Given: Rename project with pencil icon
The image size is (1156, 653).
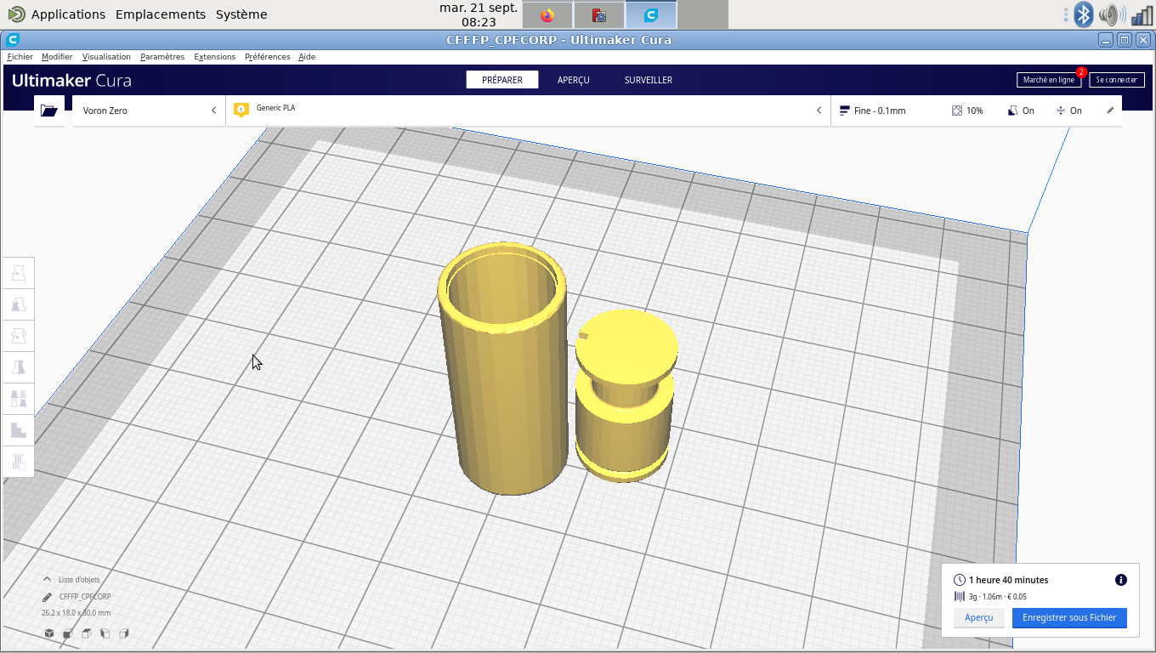Looking at the screenshot, I should point(47,597).
